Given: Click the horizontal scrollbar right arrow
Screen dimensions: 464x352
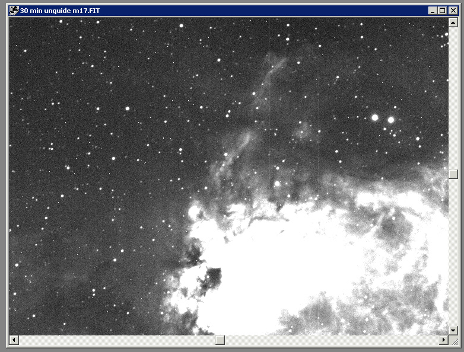Looking at the screenshot, I should coord(443,340).
